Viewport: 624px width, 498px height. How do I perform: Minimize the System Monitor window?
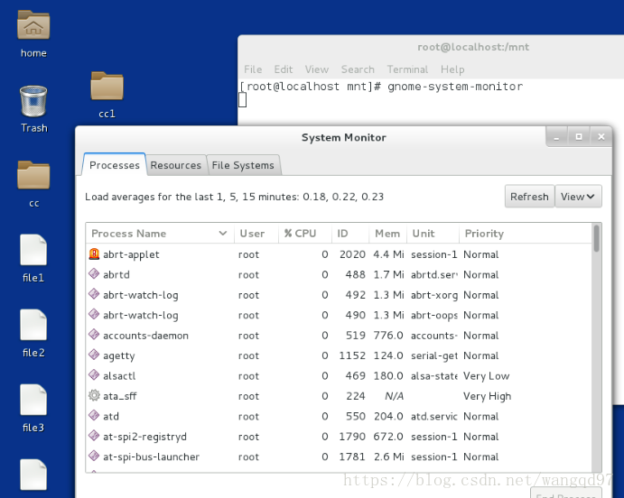click(x=557, y=137)
